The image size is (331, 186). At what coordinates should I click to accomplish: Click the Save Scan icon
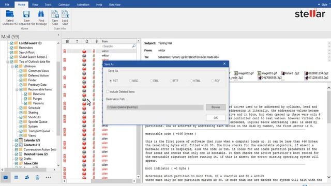click(x=55, y=14)
